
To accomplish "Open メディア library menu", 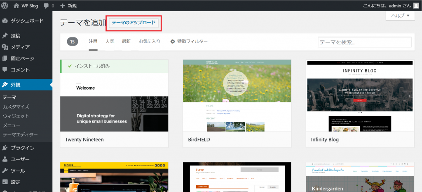I will (x=20, y=47).
